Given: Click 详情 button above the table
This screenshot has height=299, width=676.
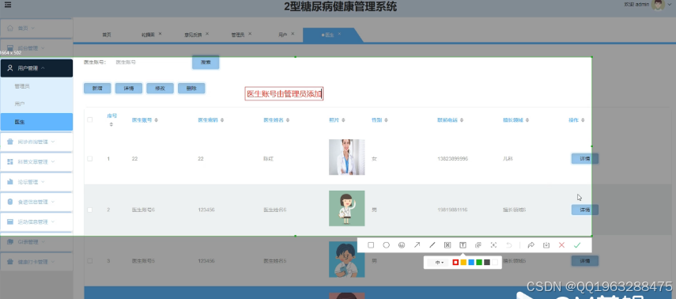Looking at the screenshot, I should (128, 89).
